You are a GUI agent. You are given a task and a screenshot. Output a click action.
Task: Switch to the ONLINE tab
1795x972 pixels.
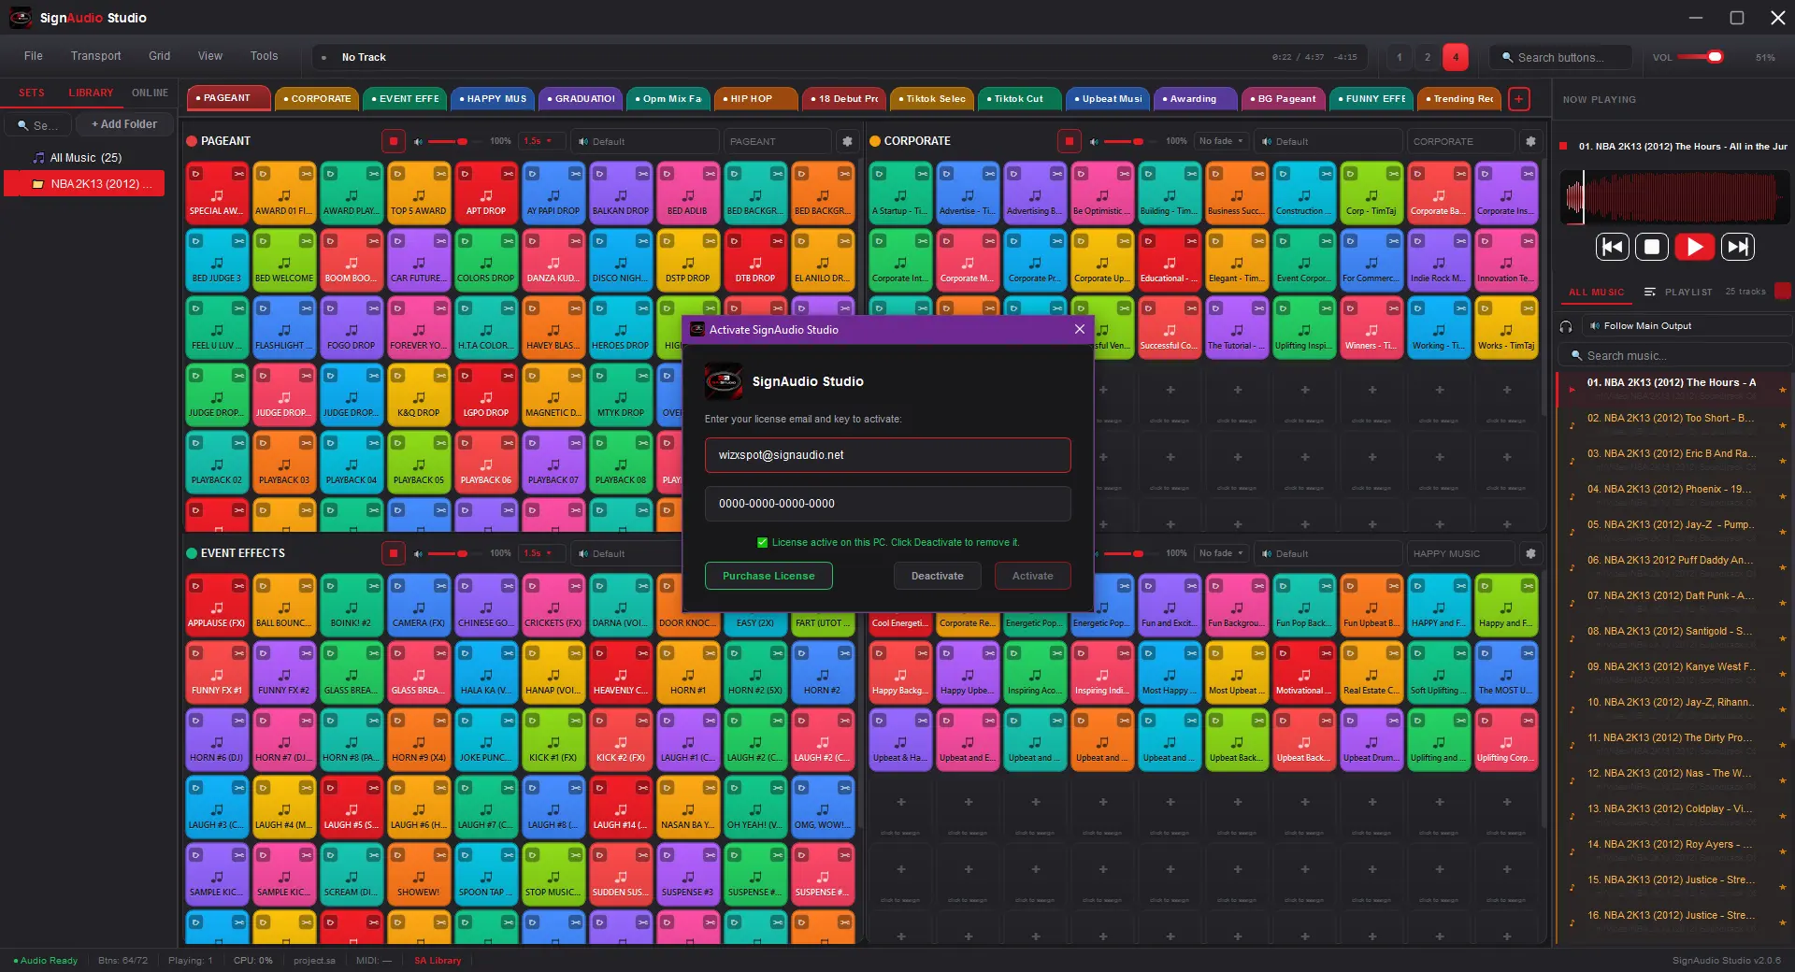[150, 93]
